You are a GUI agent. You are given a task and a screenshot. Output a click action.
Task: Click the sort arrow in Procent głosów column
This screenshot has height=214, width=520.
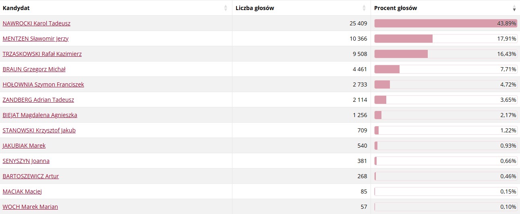coord(514,8)
